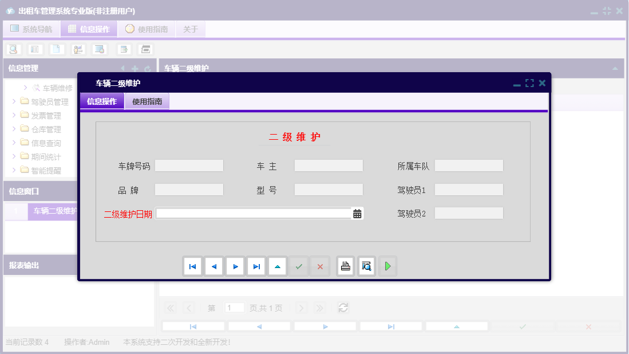Click the 车牌号码 input field

click(x=189, y=166)
